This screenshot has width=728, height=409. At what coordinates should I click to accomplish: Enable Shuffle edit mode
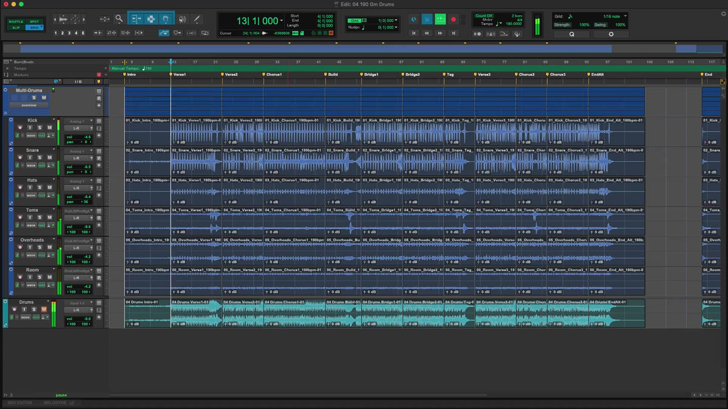[x=15, y=21]
